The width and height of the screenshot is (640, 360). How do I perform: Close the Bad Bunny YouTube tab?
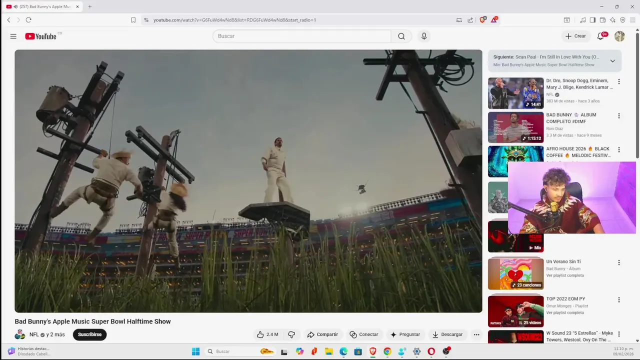pos(77,6)
